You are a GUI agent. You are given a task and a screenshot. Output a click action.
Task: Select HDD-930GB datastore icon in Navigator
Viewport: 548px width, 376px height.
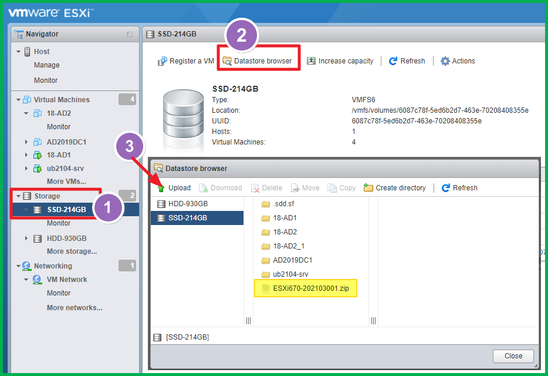(x=38, y=239)
